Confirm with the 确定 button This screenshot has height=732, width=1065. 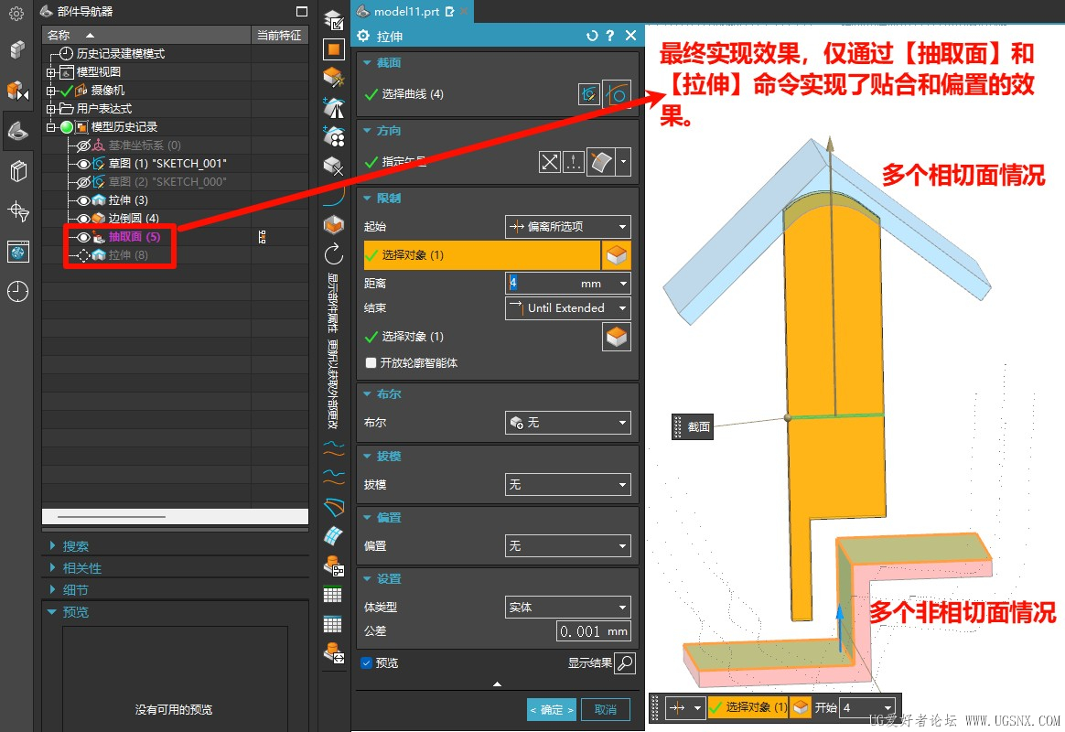[x=552, y=710]
